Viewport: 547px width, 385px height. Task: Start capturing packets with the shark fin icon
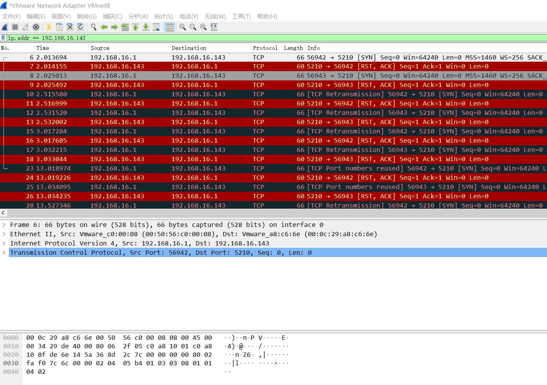point(5,27)
